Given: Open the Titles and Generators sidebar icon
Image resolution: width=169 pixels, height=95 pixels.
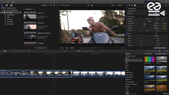Looking at the screenshot, I should coord(11,5).
